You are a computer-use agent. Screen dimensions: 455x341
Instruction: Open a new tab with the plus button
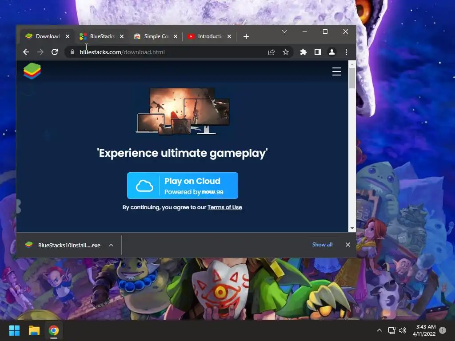tap(246, 36)
